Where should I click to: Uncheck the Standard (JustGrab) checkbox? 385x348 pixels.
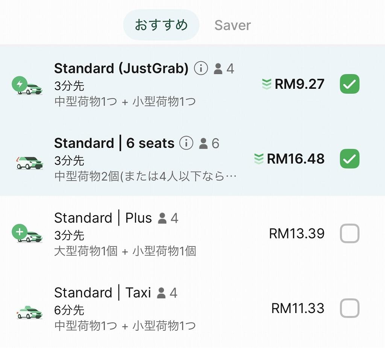click(349, 84)
